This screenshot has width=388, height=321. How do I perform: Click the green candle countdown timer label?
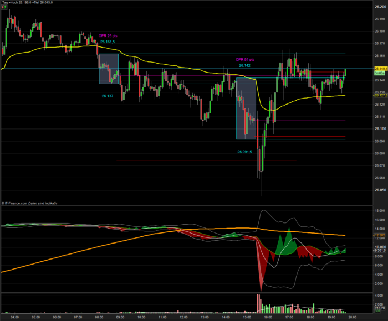click(380, 73)
